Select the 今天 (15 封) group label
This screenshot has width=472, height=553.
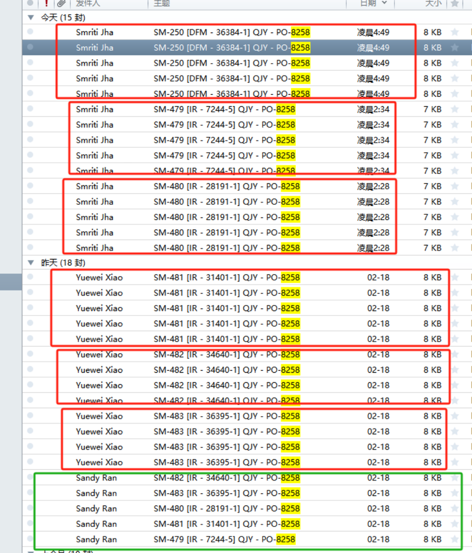click(63, 17)
